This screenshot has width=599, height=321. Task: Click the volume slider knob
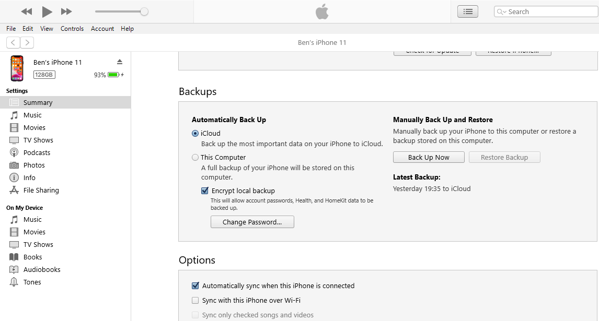[x=144, y=11]
